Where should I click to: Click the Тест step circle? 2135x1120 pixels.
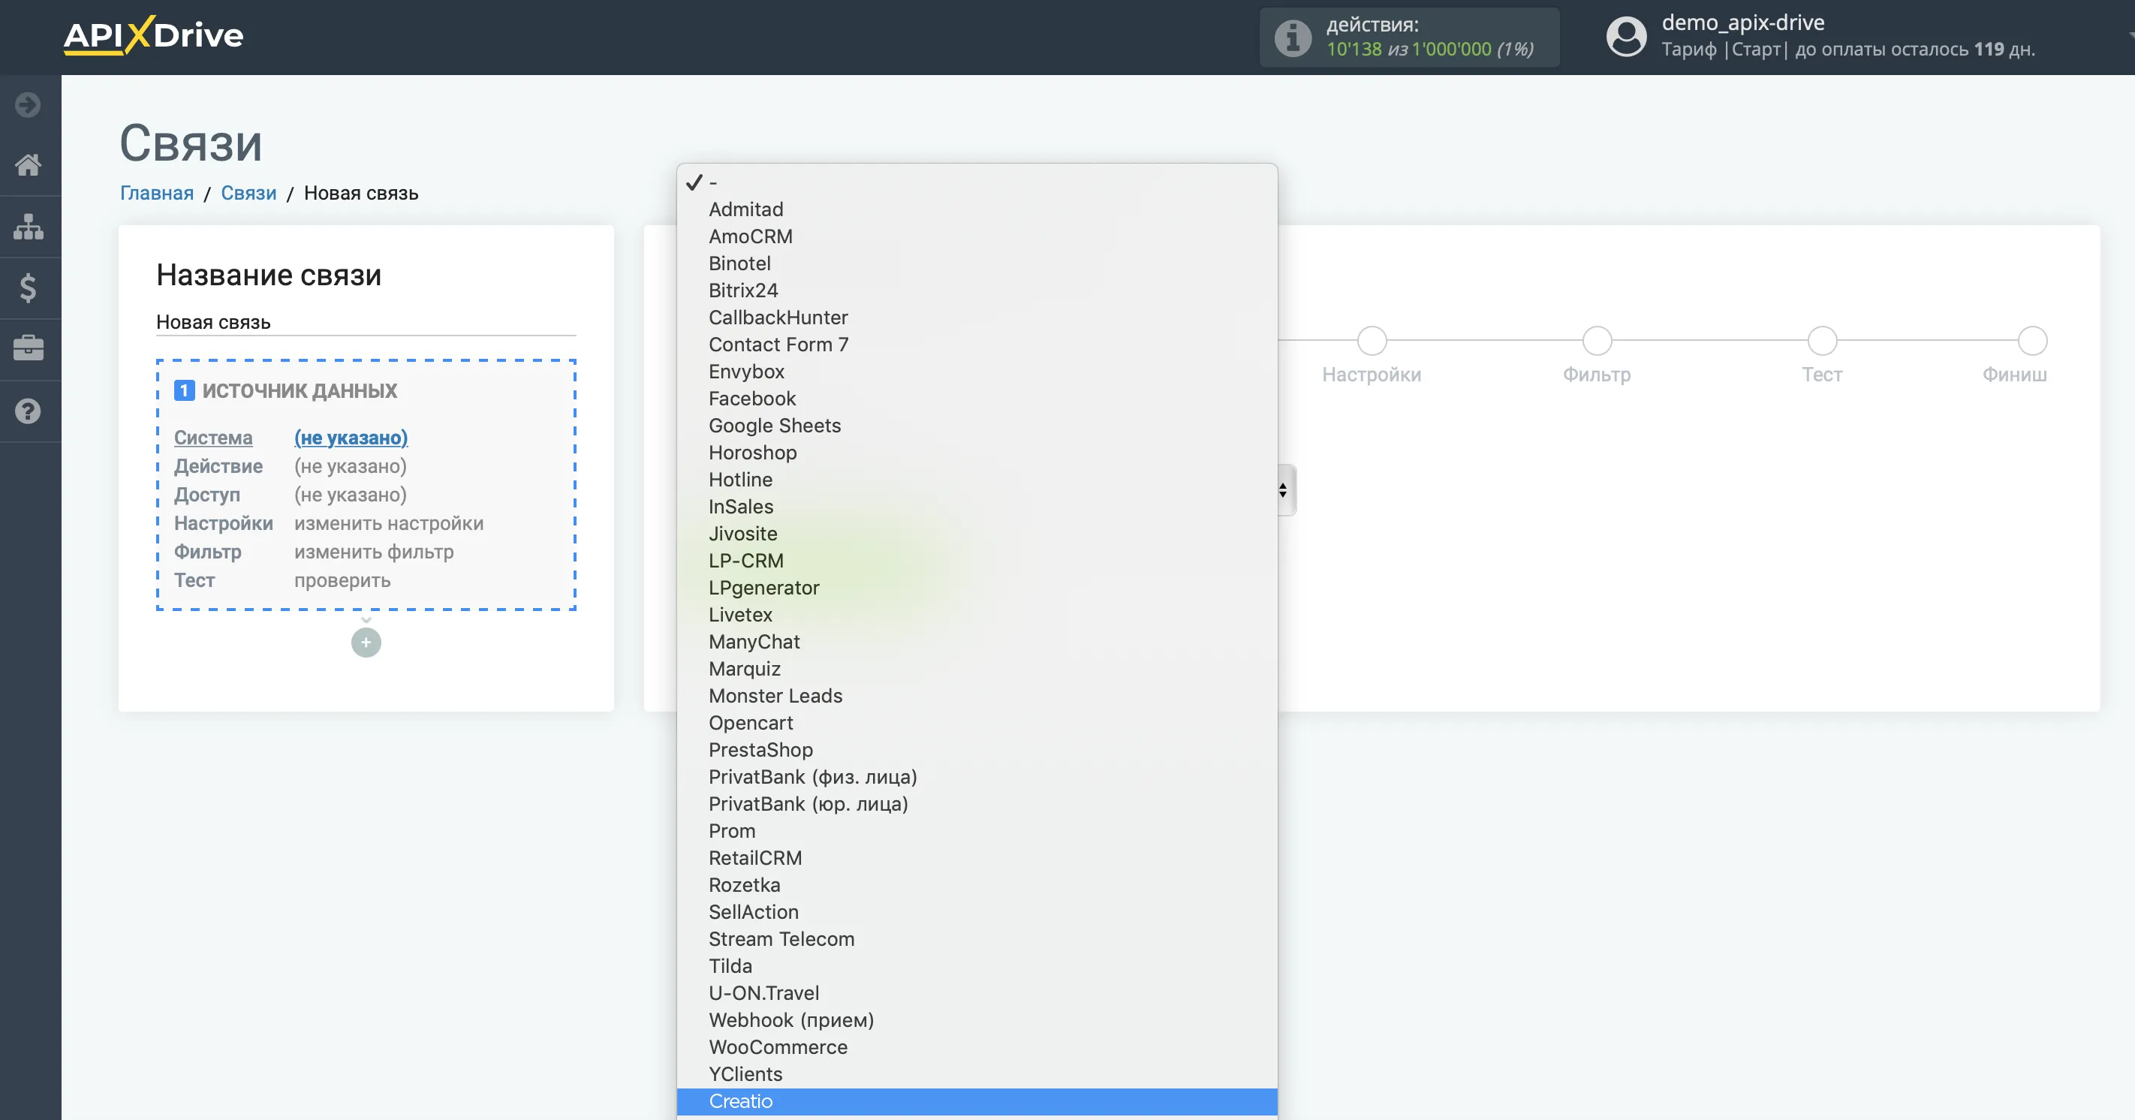(1822, 341)
